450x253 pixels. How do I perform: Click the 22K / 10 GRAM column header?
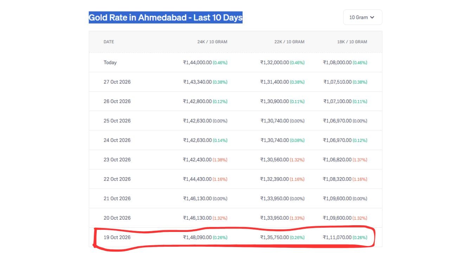point(289,42)
